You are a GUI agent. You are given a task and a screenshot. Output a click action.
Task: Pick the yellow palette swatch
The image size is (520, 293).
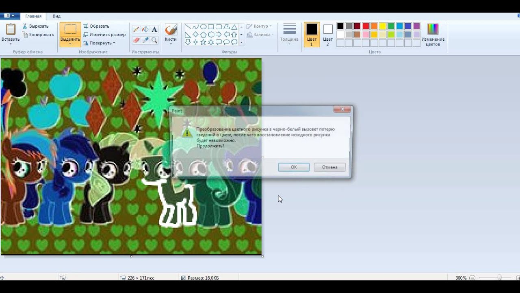383,26
